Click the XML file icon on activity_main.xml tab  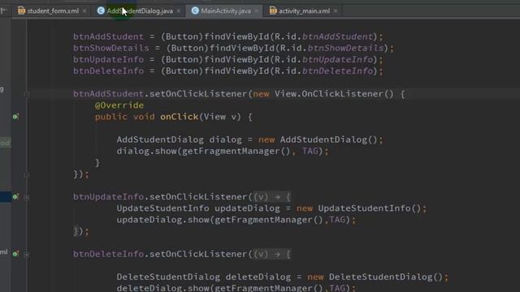pyautogui.click(x=273, y=11)
